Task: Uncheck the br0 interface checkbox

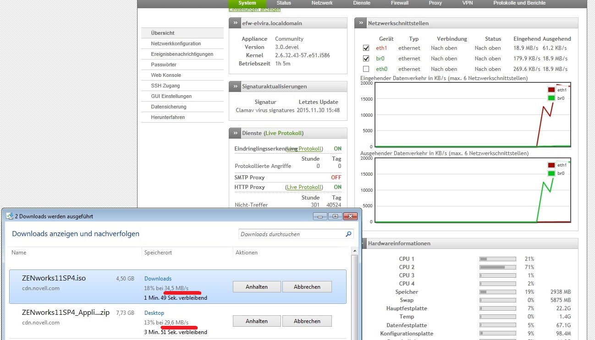Action: pos(366,59)
